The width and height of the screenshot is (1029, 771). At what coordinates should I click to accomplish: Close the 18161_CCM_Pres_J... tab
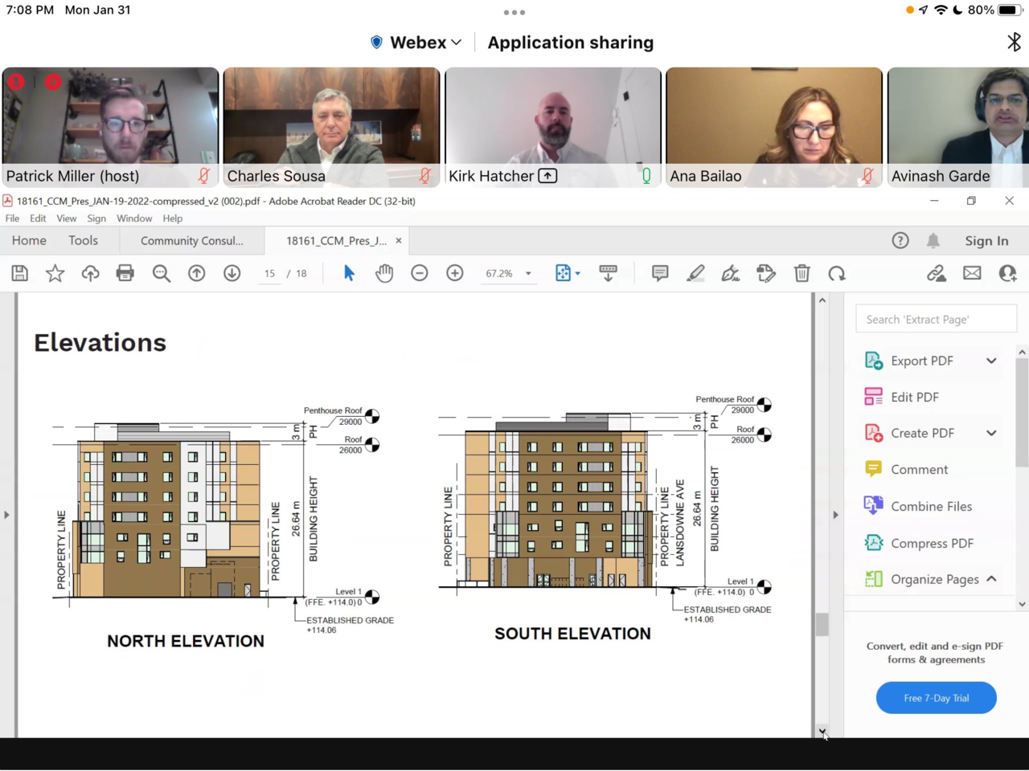click(x=398, y=240)
